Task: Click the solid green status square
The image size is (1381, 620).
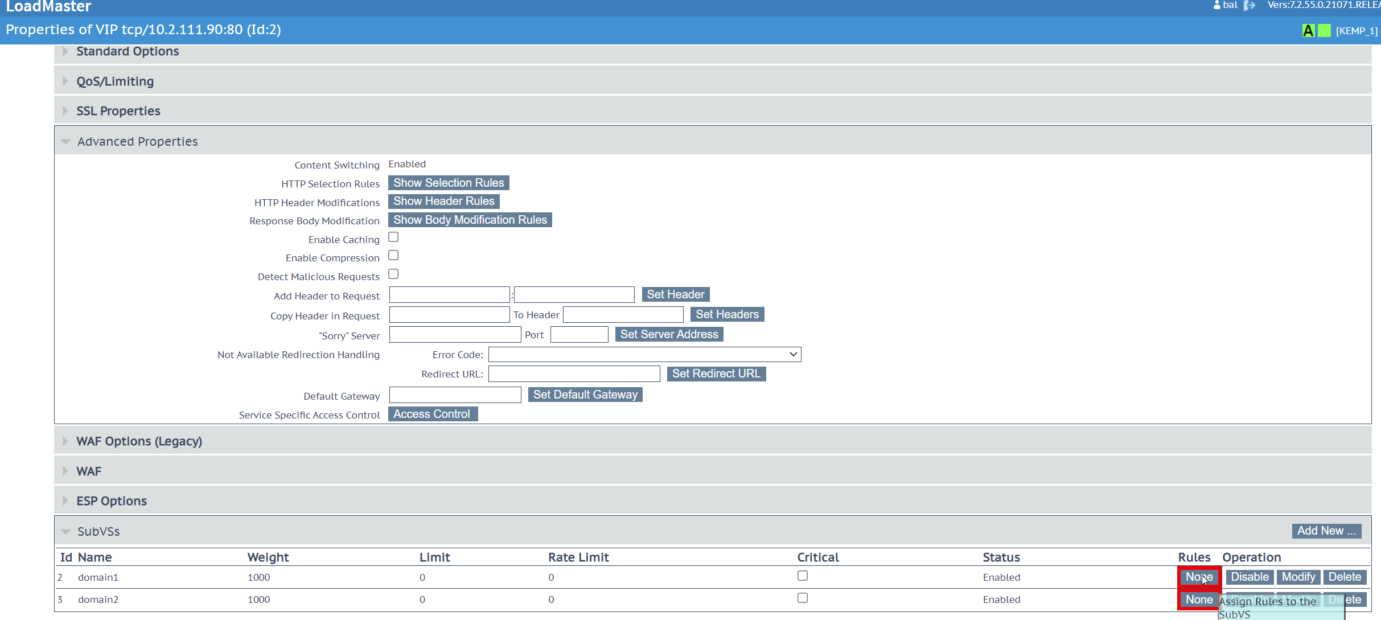Action: pos(1325,31)
